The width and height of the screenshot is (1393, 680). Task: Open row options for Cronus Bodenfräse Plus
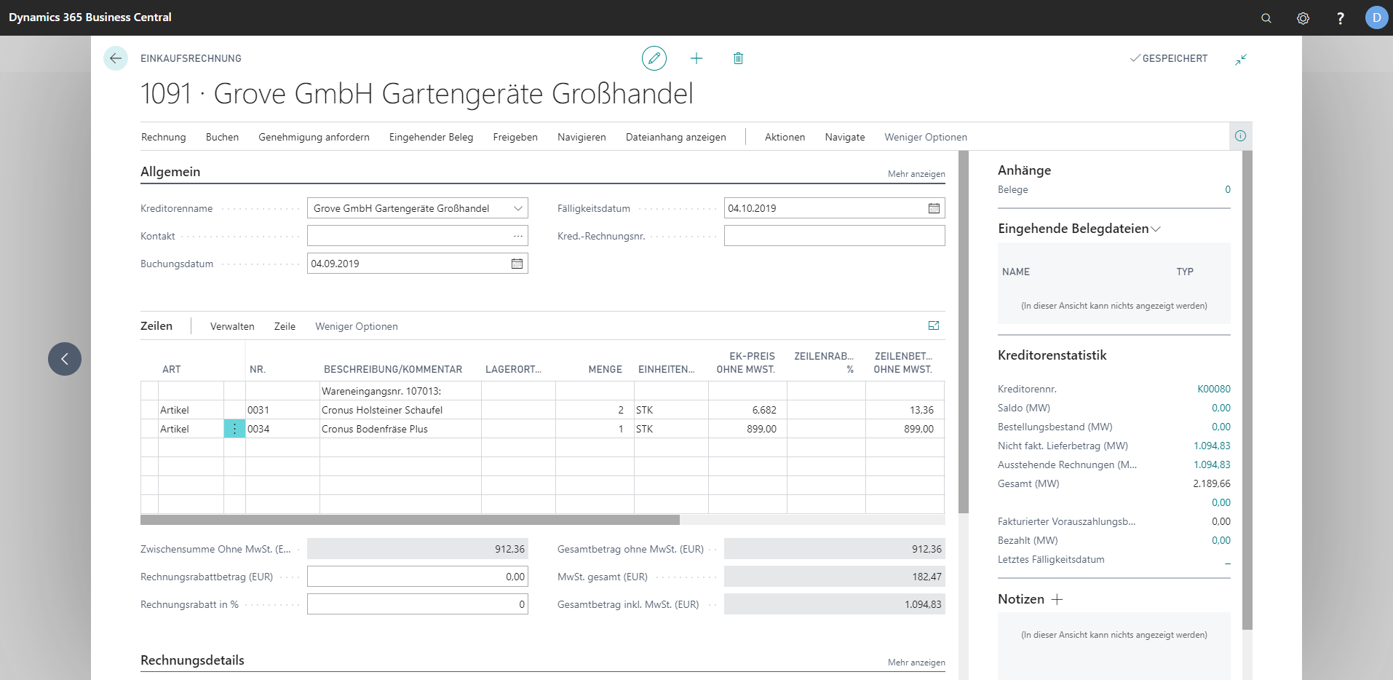[234, 429]
